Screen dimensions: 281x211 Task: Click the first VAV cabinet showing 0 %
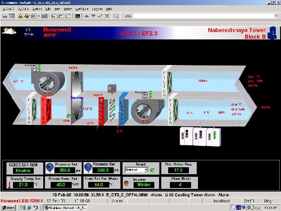click(187, 136)
